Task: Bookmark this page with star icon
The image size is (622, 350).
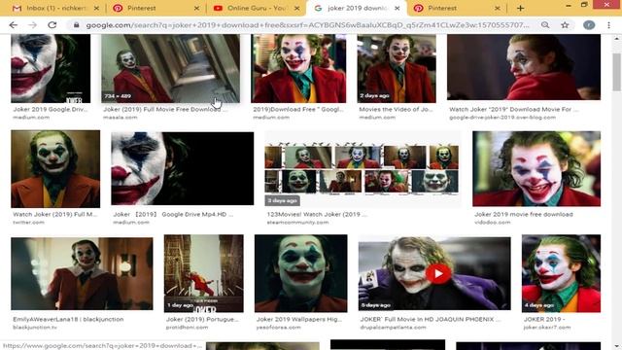Action: pos(565,25)
